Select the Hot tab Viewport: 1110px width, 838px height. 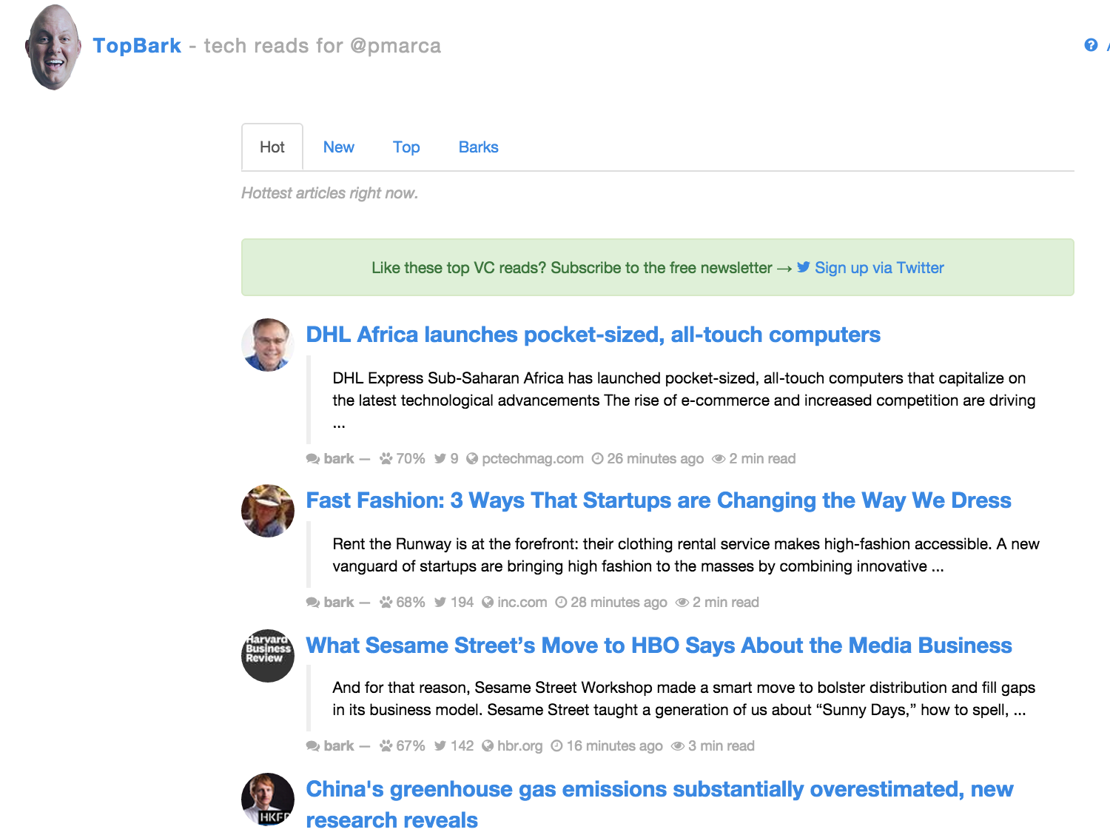pyautogui.click(x=272, y=147)
